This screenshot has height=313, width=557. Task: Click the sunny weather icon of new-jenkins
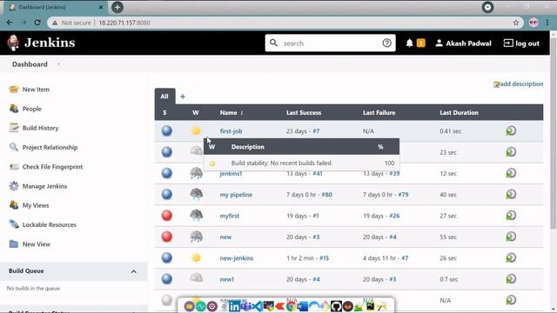pos(196,258)
